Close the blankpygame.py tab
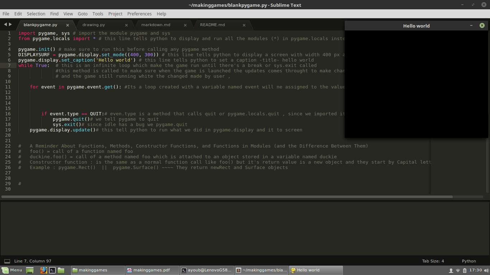The width and height of the screenshot is (490, 275). tap(67, 25)
